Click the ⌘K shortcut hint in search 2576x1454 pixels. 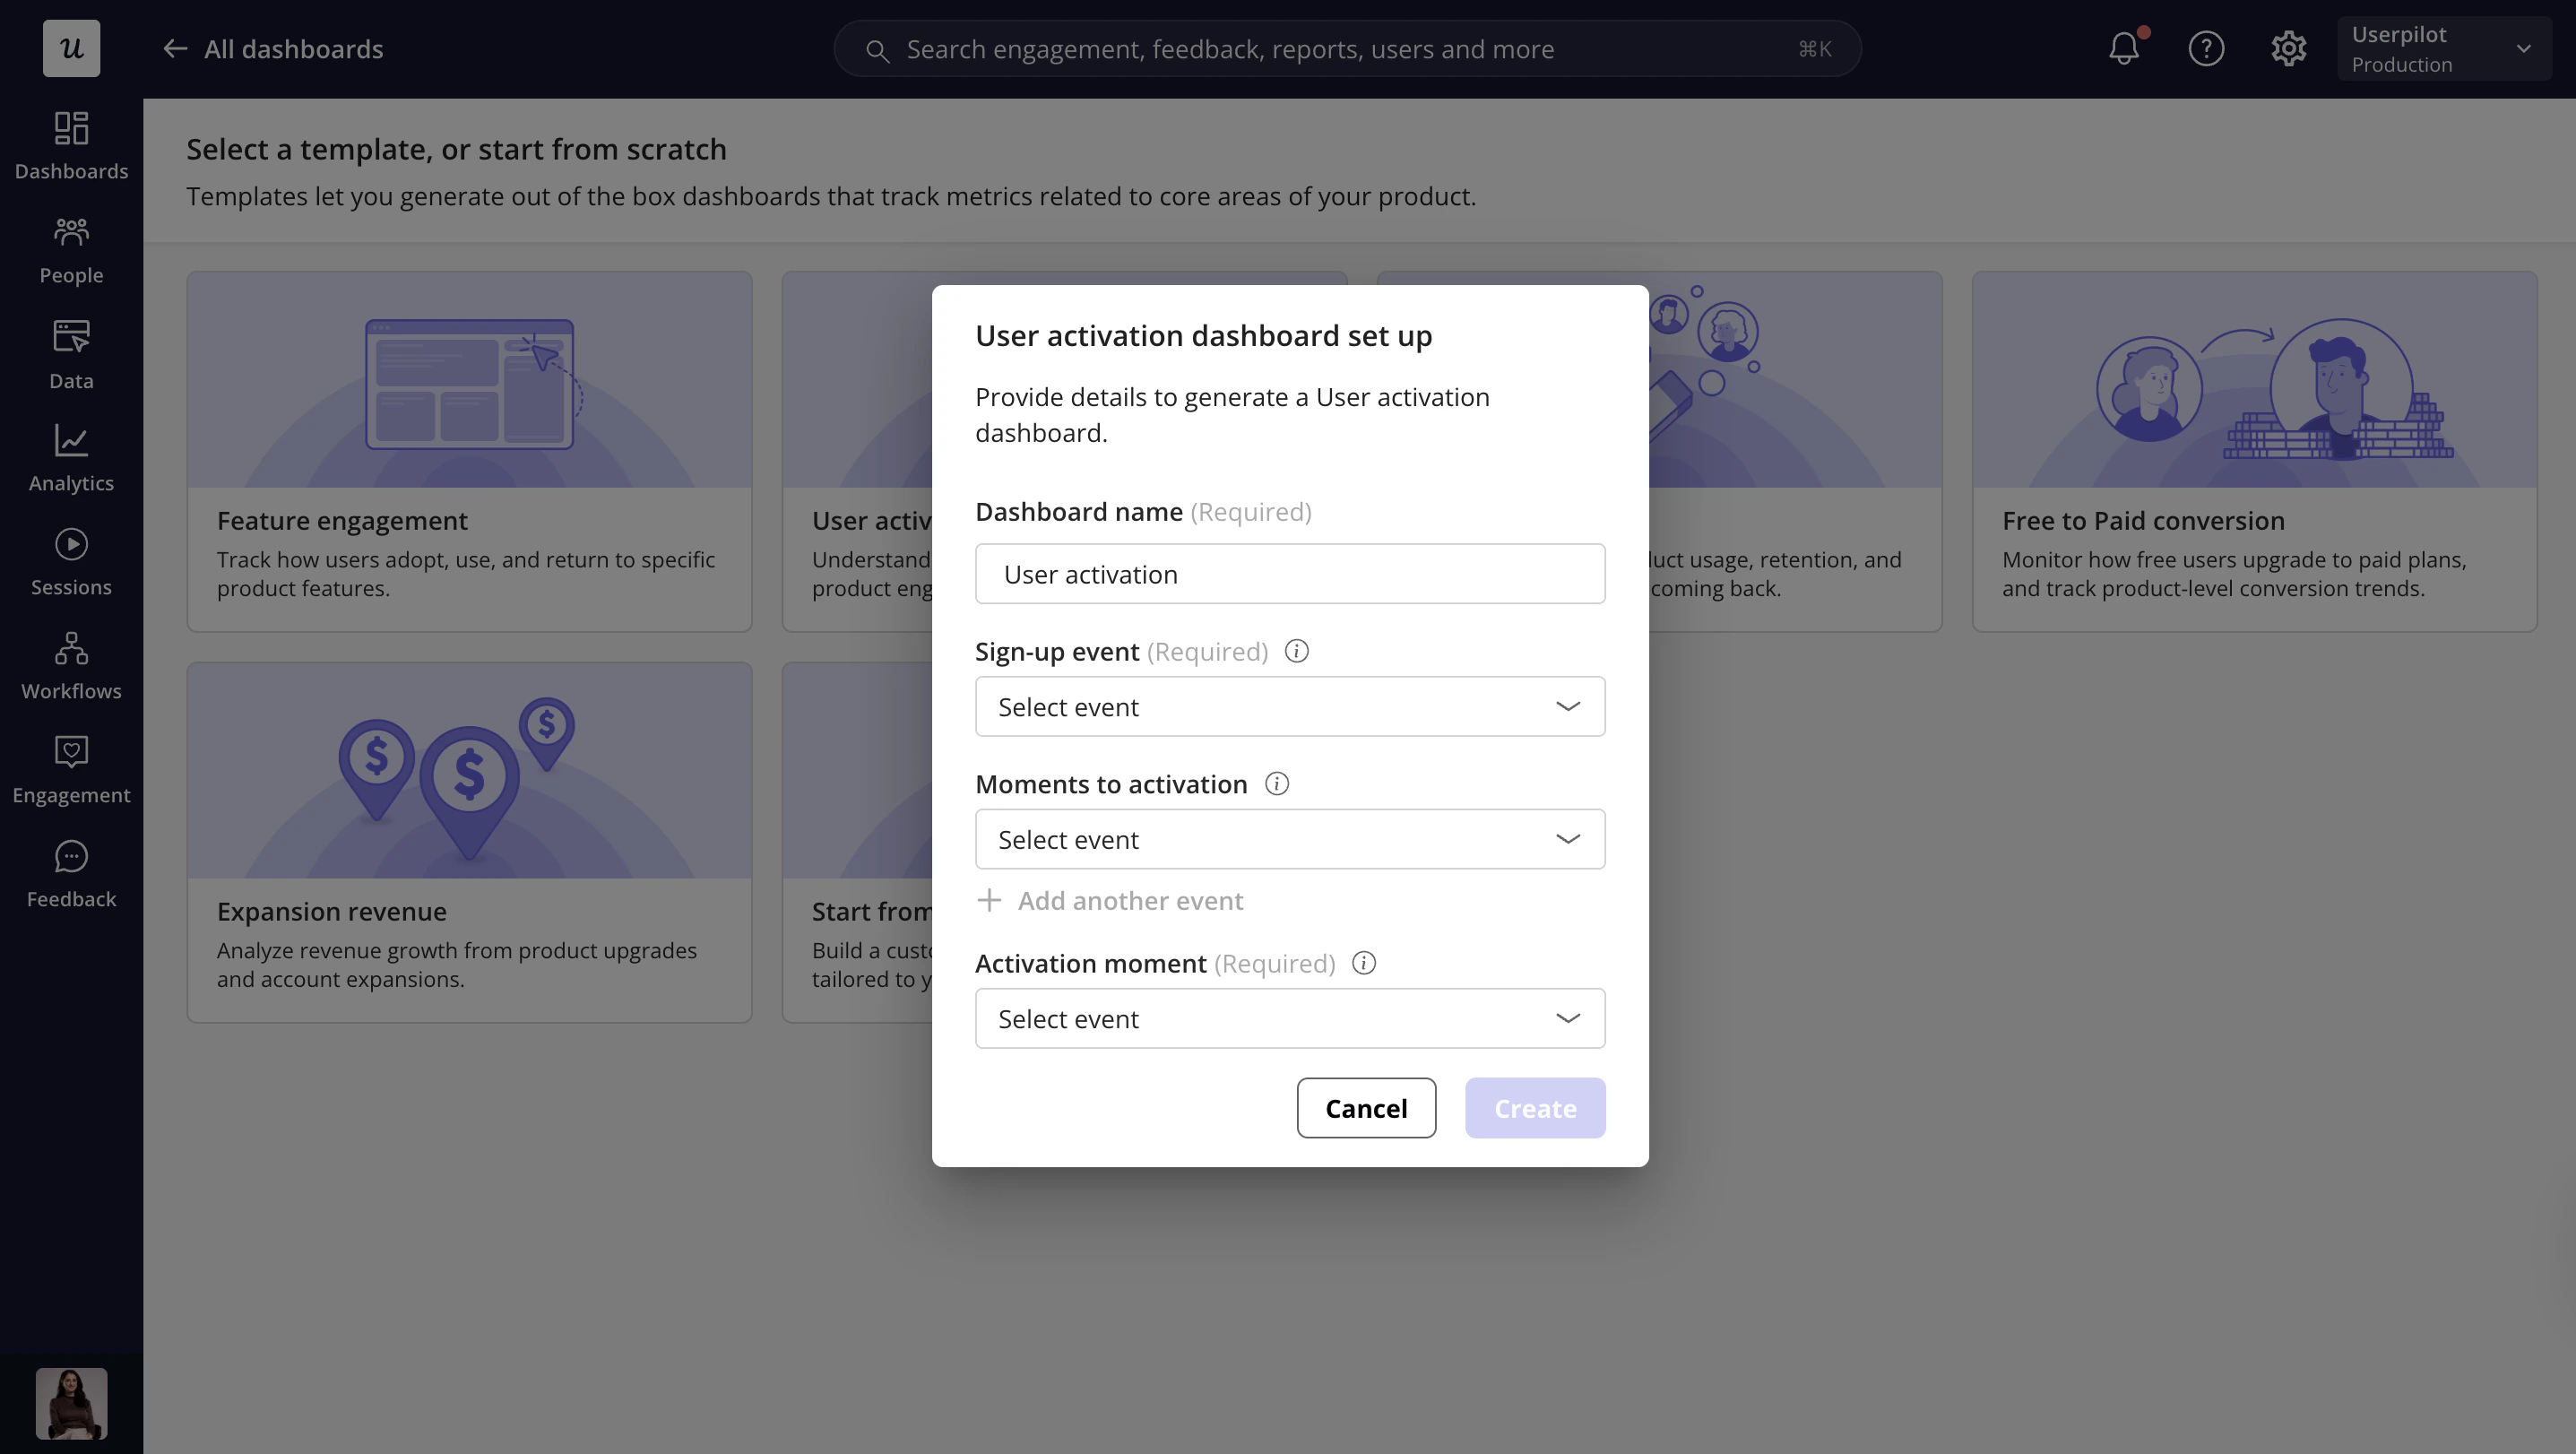click(1814, 49)
